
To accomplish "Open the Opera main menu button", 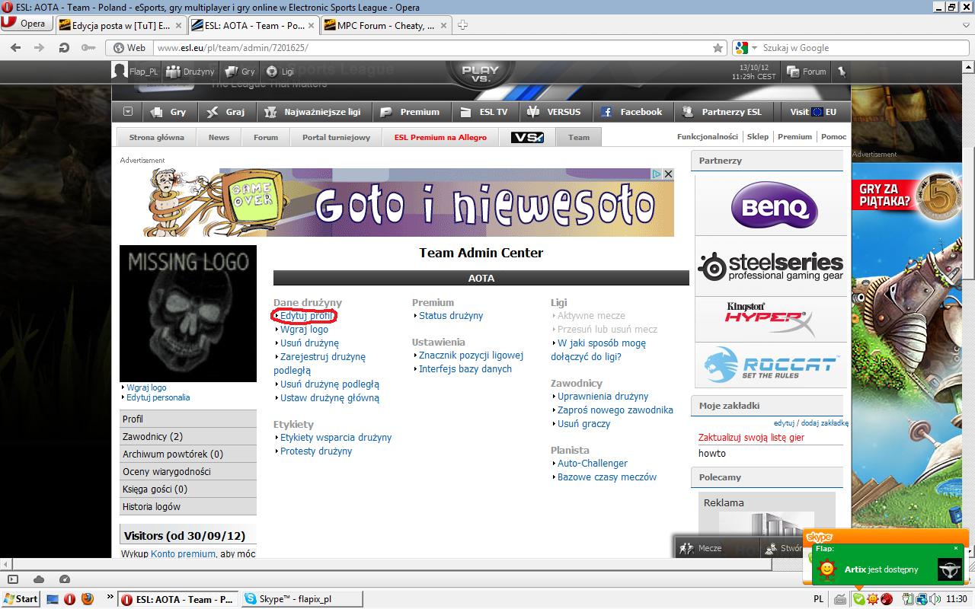I will 26,24.
